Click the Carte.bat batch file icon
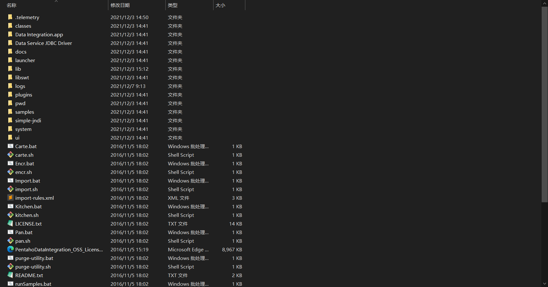 pos(11,146)
